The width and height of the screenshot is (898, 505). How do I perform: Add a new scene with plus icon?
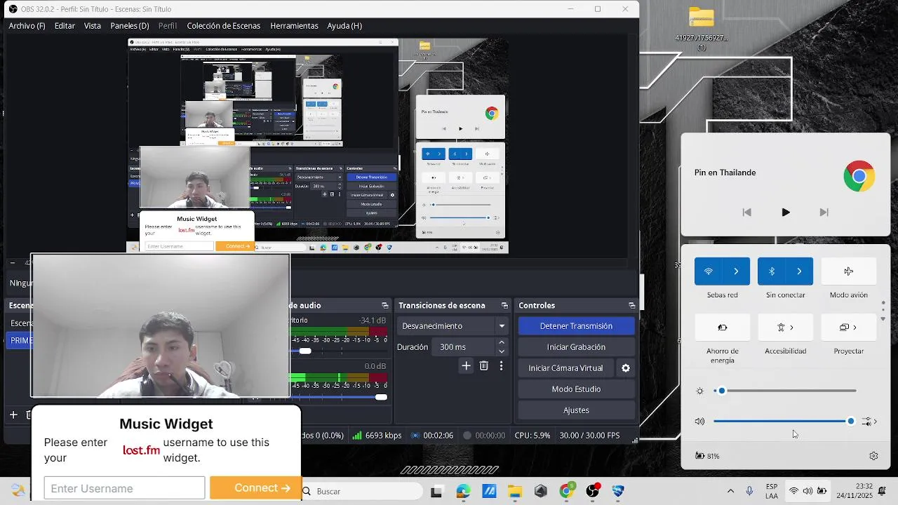[13, 415]
